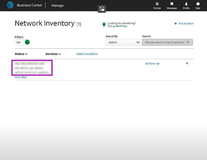Click the Business Center title
207x160 pixels.
pos(29,5)
